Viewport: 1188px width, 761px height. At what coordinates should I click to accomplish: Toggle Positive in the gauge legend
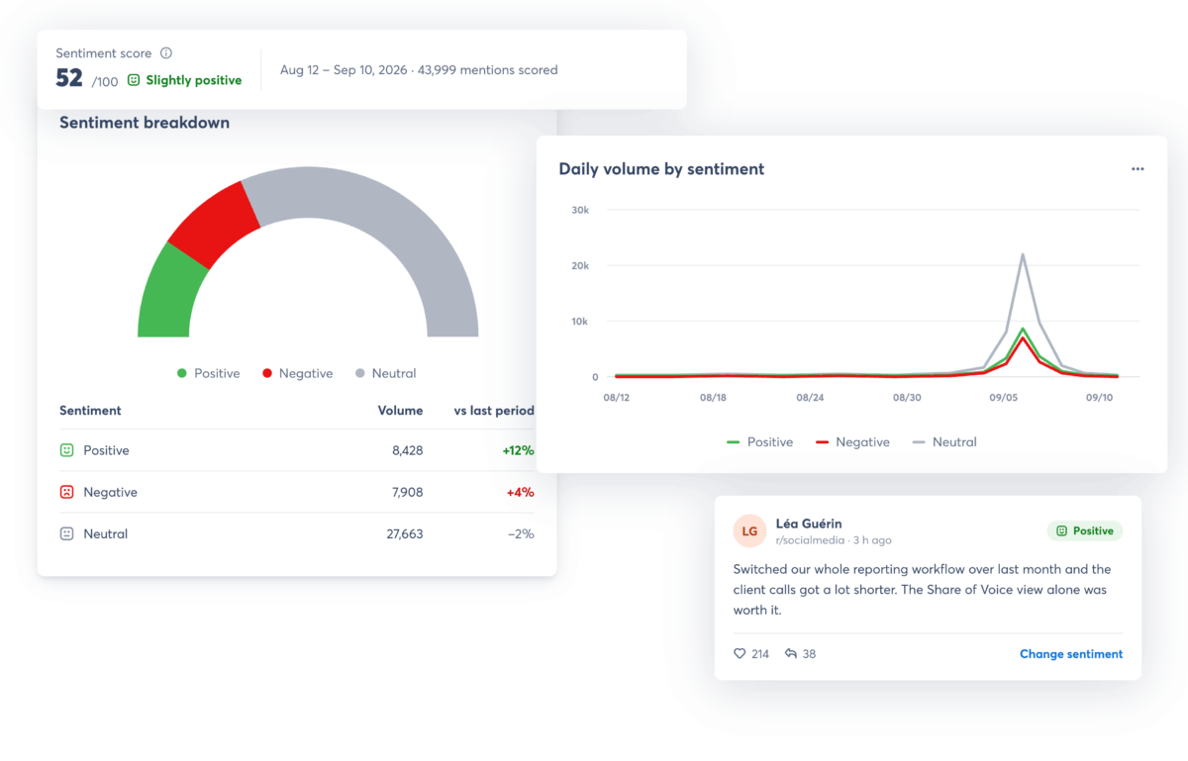(208, 373)
